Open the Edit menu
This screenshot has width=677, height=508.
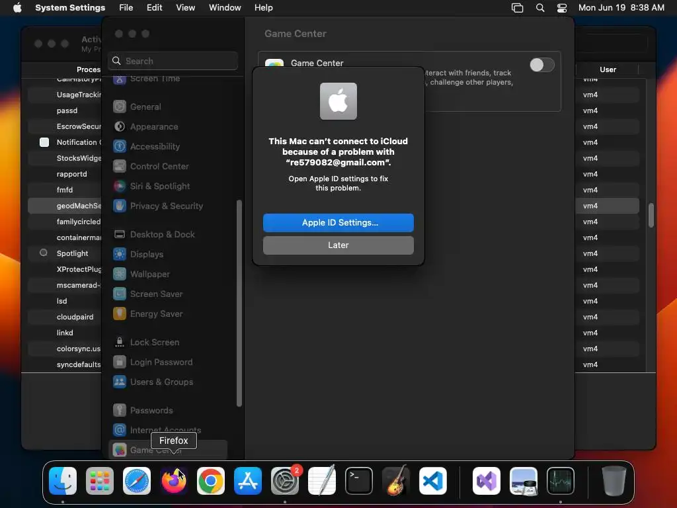[154, 8]
